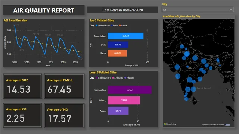Select the Shillong bar showing 53.80
Viewport: 239px width, 134px height.
tap(124, 100)
